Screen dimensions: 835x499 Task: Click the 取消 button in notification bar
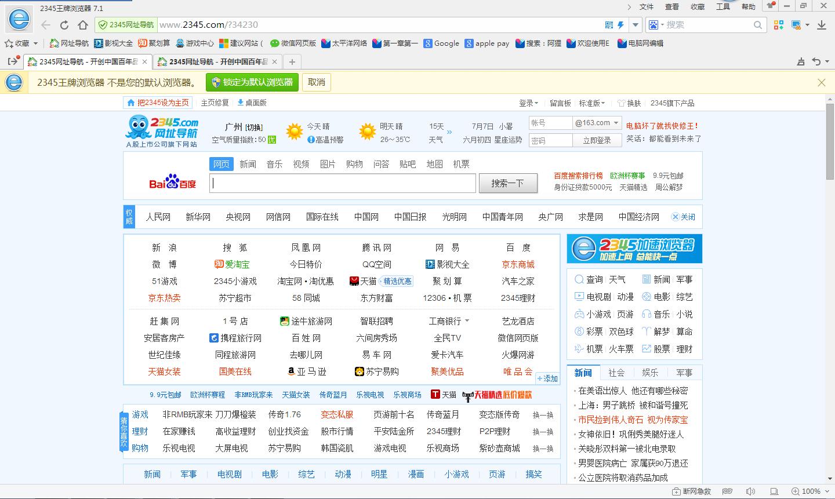click(317, 82)
